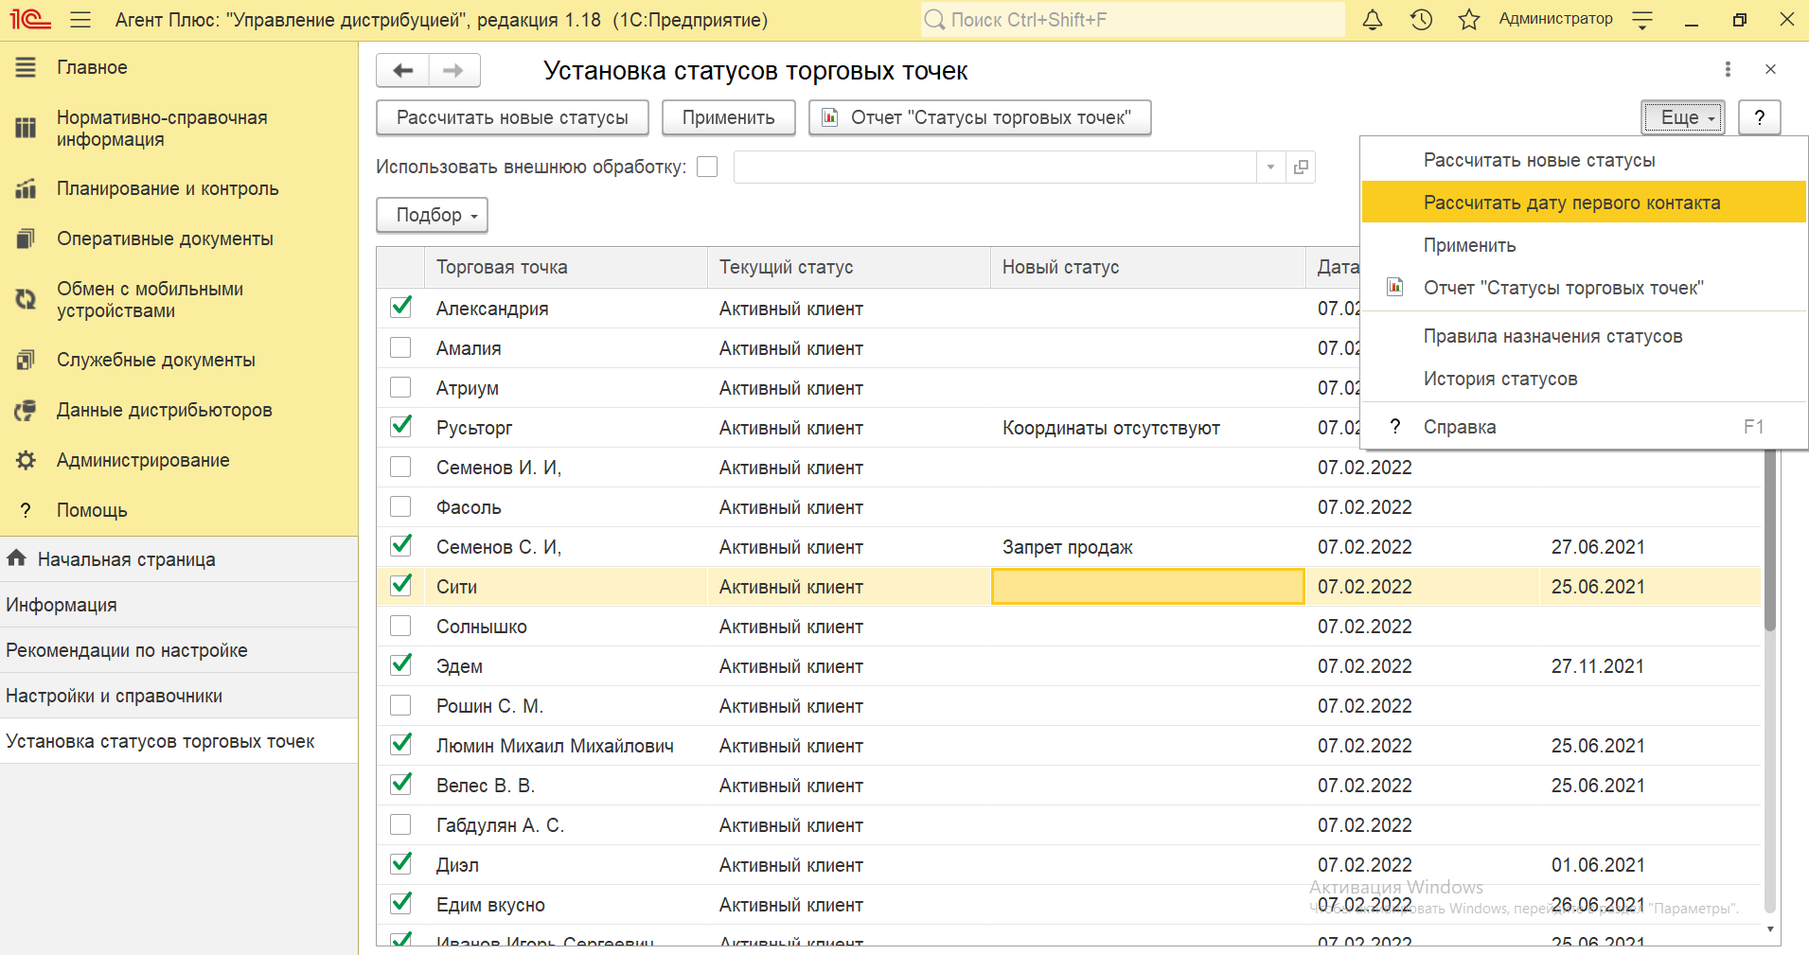Click the favorites star icon
The height and width of the screenshot is (955, 1809).
pyautogui.click(x=1468, y=20)
